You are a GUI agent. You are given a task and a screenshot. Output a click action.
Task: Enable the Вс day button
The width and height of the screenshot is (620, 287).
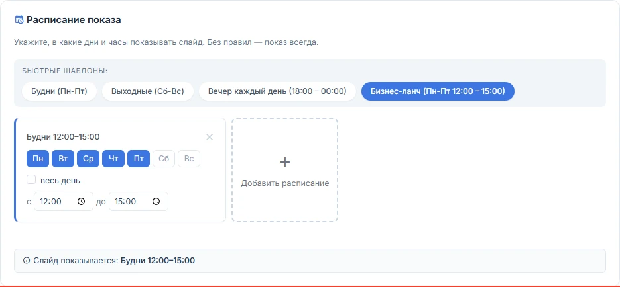click(189, 159)
